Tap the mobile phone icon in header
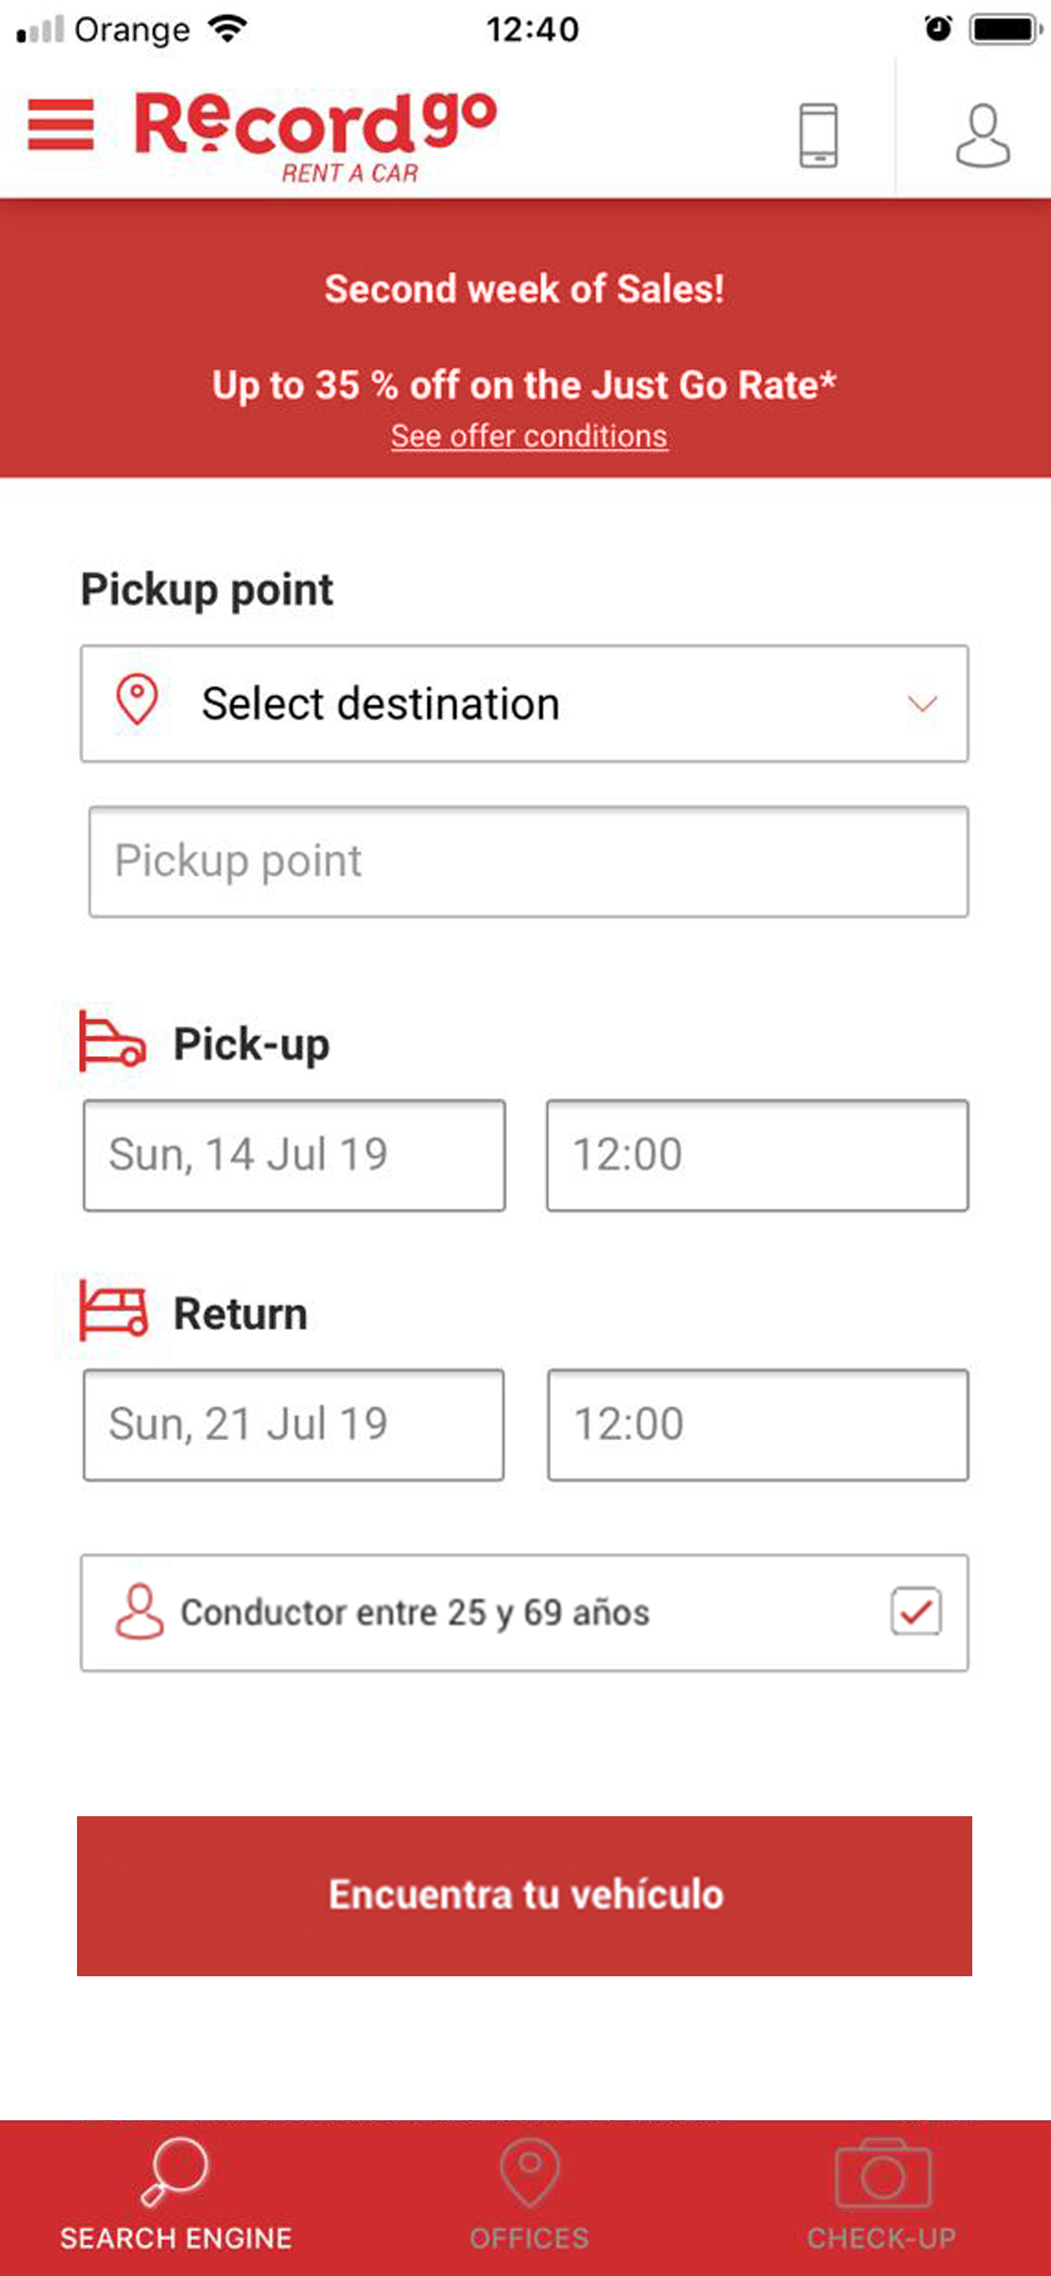 pyautogui.click(x=817, y=135)
